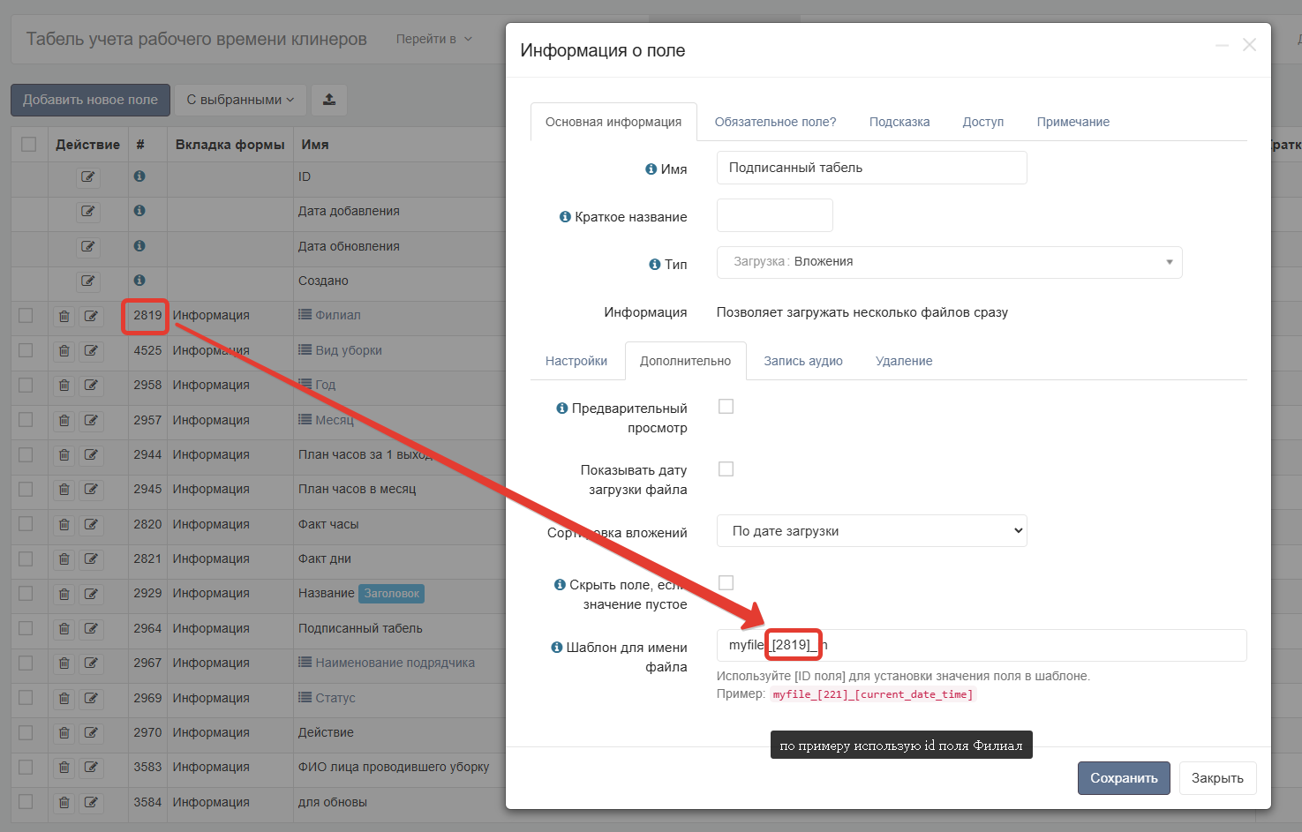Delete field 2944 План часов
Screen dimensions: 1302x832
coord(64,455)
